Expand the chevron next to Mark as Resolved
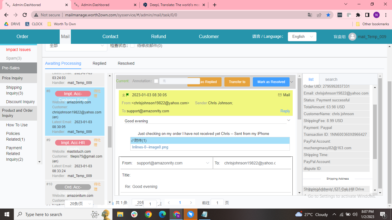 292,82
